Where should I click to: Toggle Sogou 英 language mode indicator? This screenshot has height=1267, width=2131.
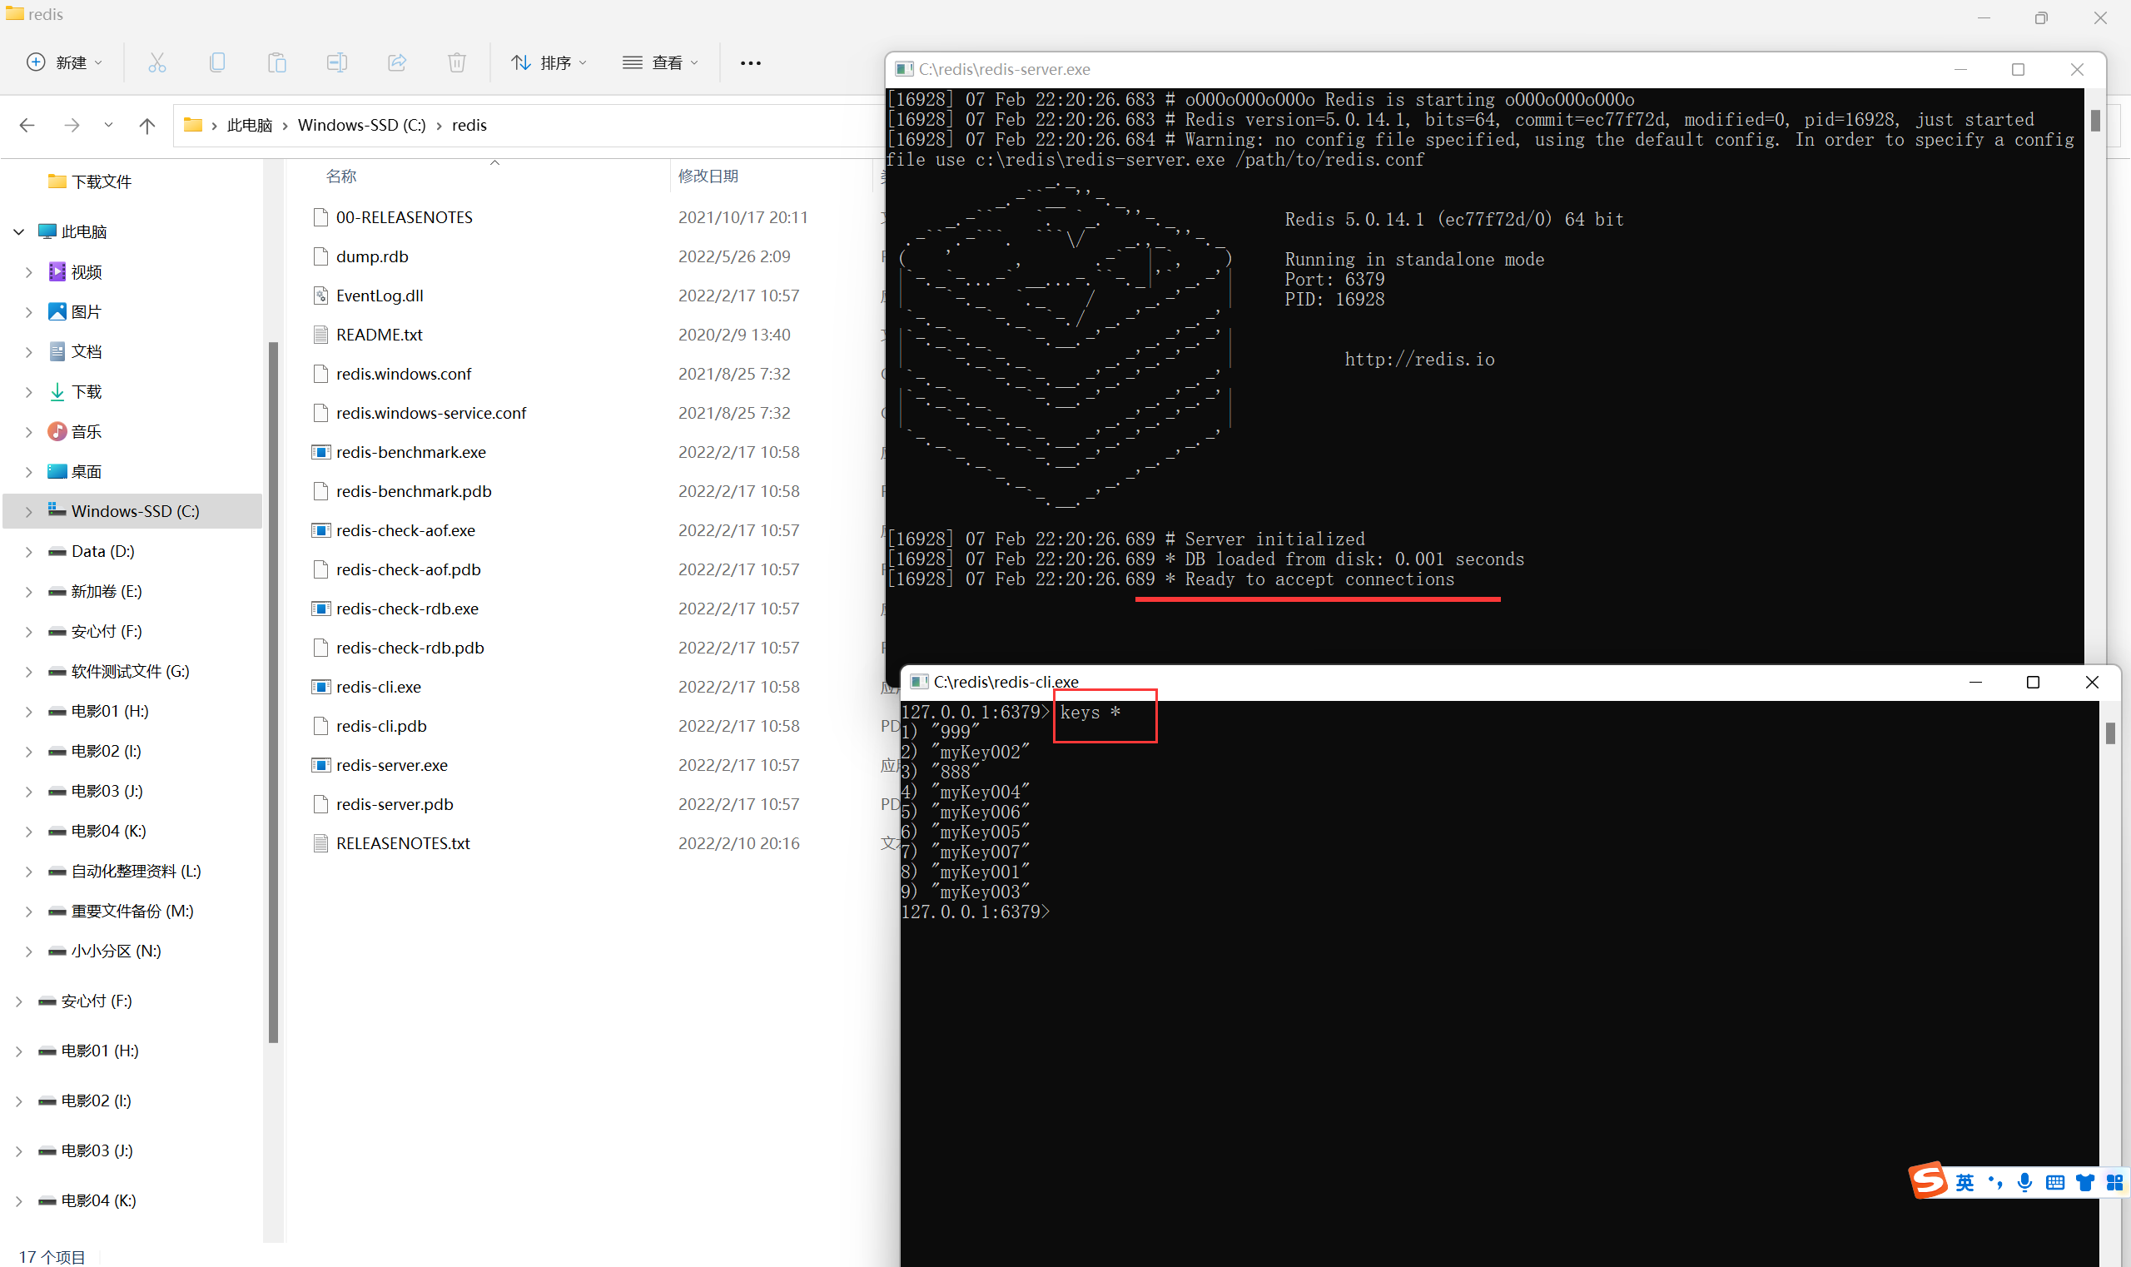click(1965, 1182)
